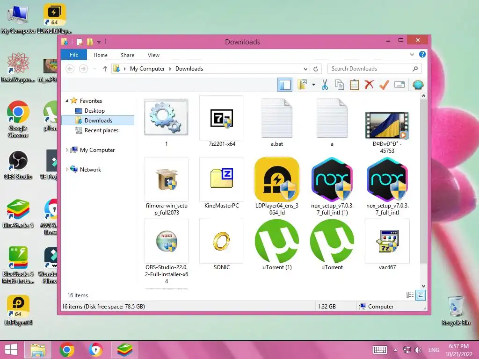This screenshot has width=479, height=359.
Task: Open the address bar history dropdown
Action: [305, 69]
